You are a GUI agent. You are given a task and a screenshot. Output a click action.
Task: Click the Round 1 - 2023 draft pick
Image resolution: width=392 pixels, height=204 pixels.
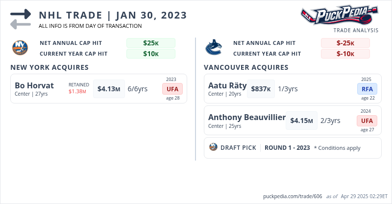click(287, 147)
